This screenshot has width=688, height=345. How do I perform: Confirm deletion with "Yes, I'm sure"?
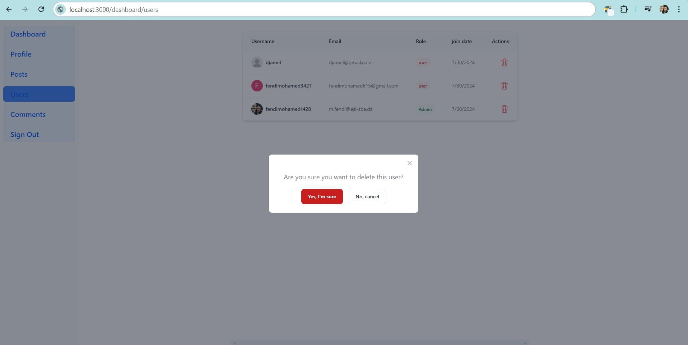click(x=322, y=197)
